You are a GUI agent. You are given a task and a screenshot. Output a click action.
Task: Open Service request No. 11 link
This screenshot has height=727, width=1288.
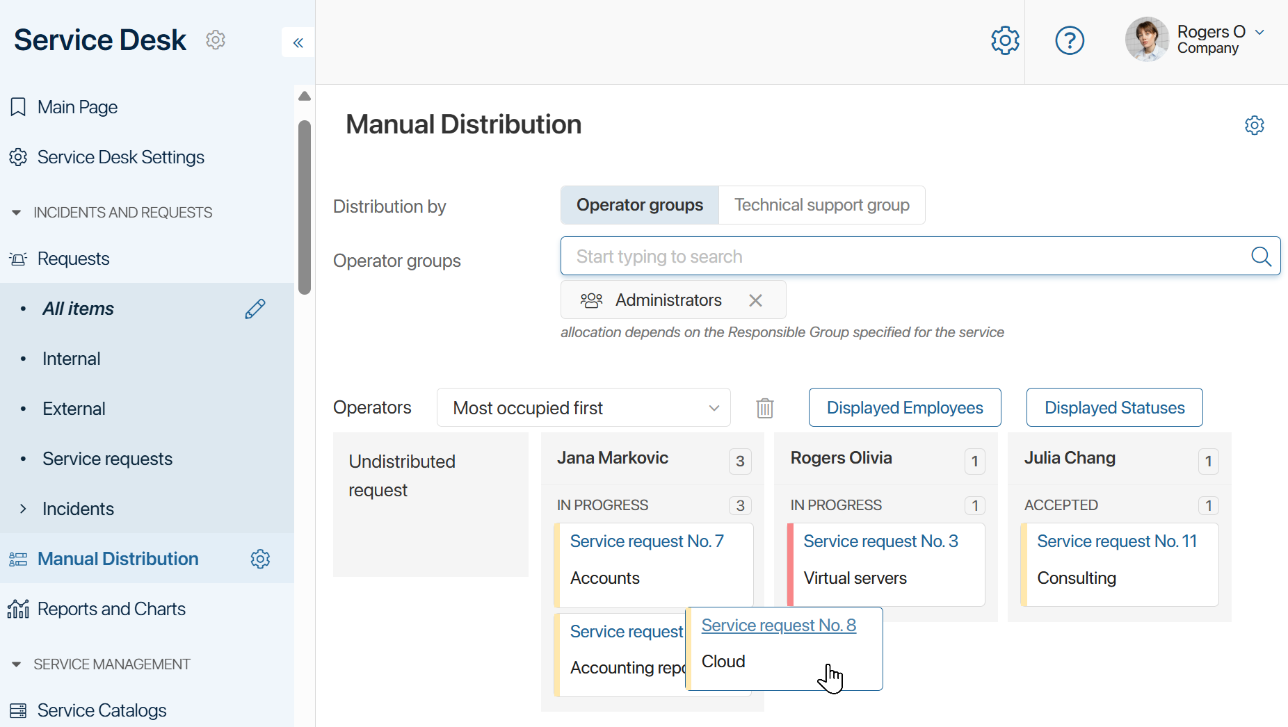coord(1117,541)
